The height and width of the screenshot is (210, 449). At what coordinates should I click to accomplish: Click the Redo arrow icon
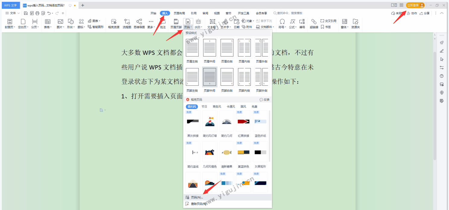57,13
